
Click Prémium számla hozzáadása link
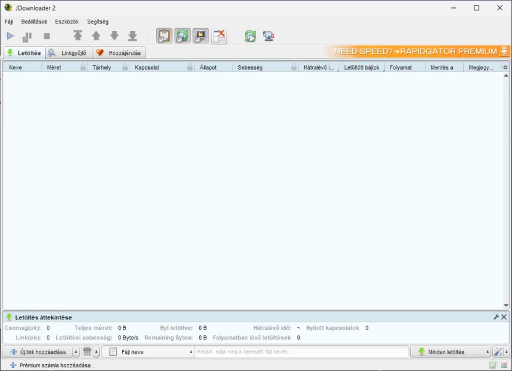click(54, 365)
